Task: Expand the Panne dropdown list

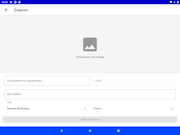Action: point(133,109)
